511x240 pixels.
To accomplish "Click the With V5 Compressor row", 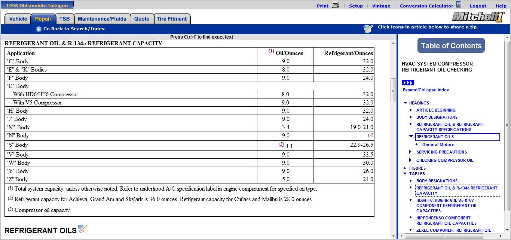I will click(x=189, y=103).
